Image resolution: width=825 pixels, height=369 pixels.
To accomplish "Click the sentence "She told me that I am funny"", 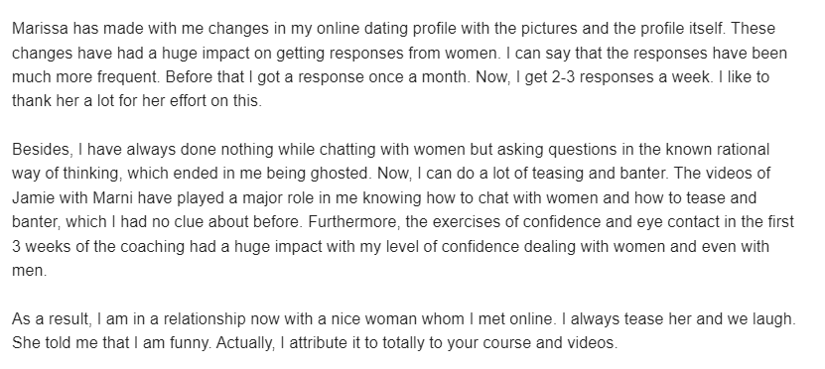I will (x=112, y=343).
